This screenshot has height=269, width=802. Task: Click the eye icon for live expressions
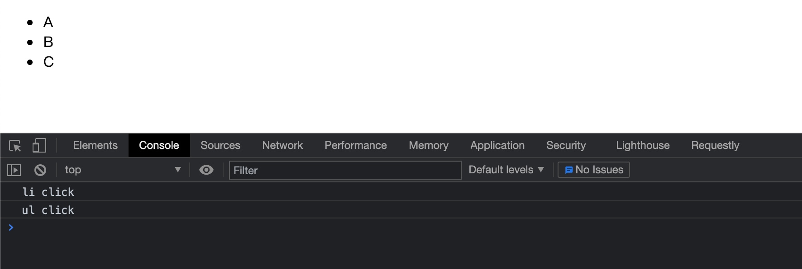pos(206,170)
